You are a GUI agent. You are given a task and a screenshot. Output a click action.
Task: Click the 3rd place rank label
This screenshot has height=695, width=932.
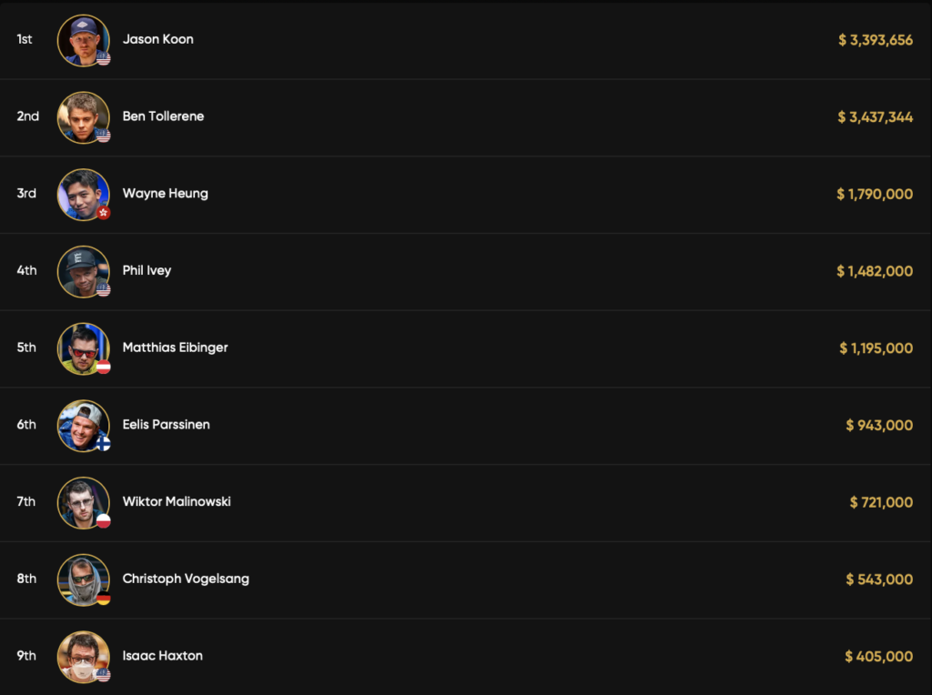tap(26, 193)
